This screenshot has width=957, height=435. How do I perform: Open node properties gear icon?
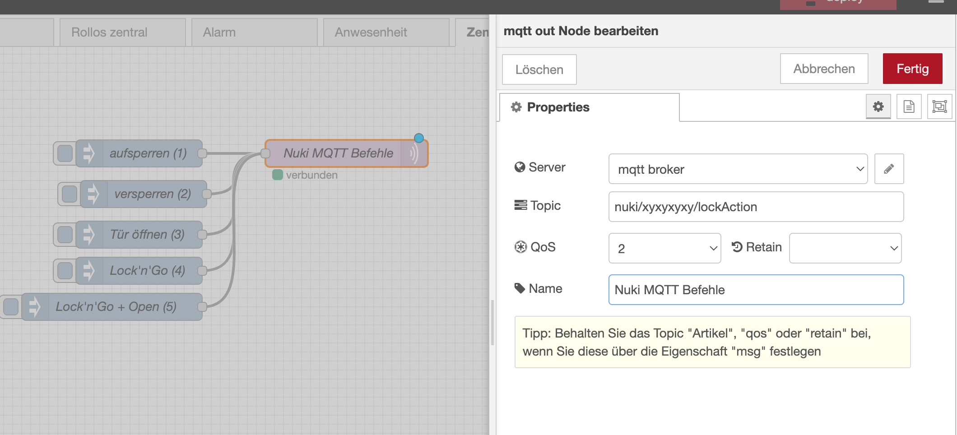pyautogui.click(x=878, y=106)
